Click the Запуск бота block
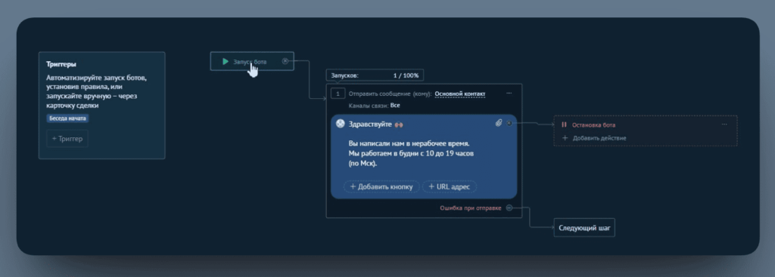Image resolution: width=775 pixels, height=277 pixels. pos(252,62)
